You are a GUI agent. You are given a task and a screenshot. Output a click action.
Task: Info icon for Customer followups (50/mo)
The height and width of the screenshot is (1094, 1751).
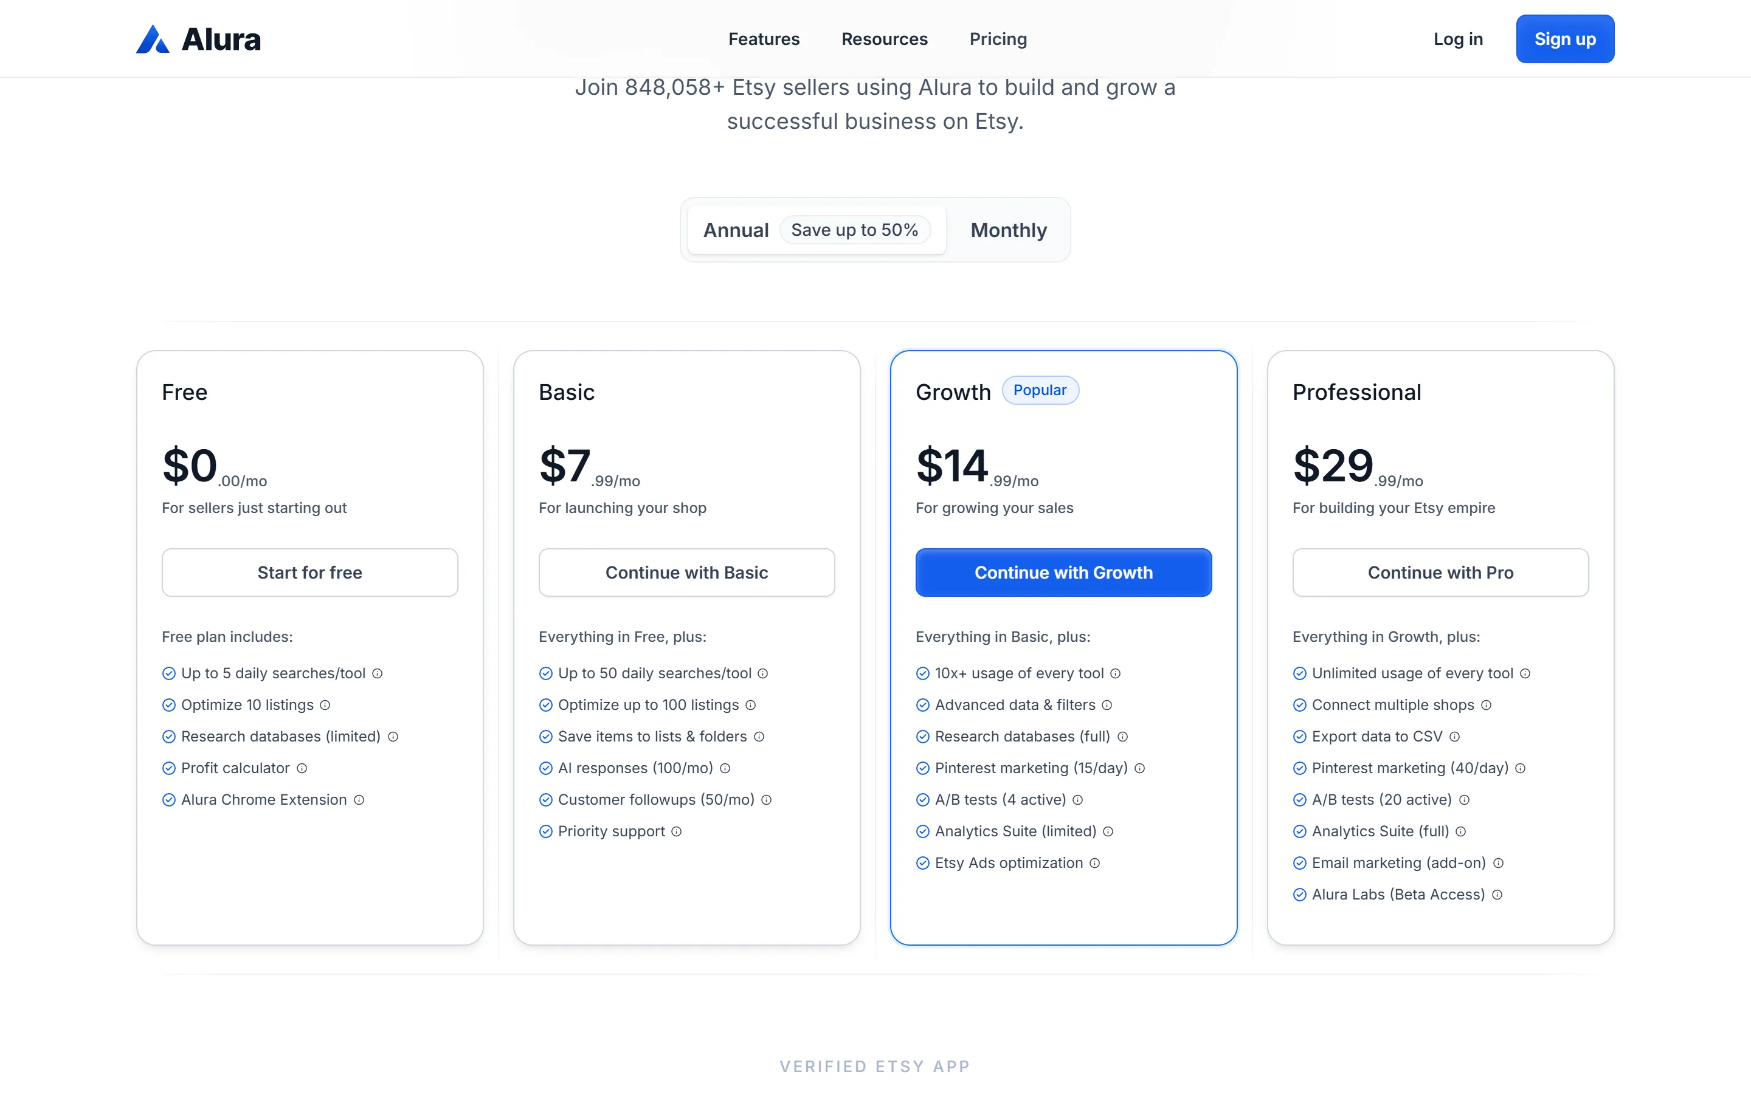(x=767, y=800)
